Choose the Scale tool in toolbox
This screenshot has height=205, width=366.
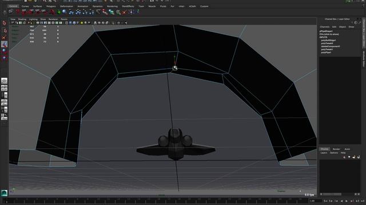[4, 58]
